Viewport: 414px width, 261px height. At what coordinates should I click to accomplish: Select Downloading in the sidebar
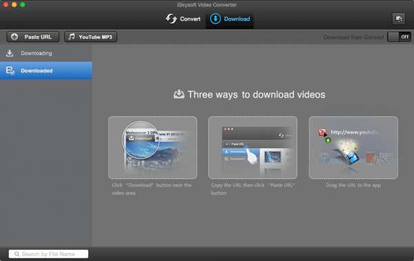(x=46, y=53)
